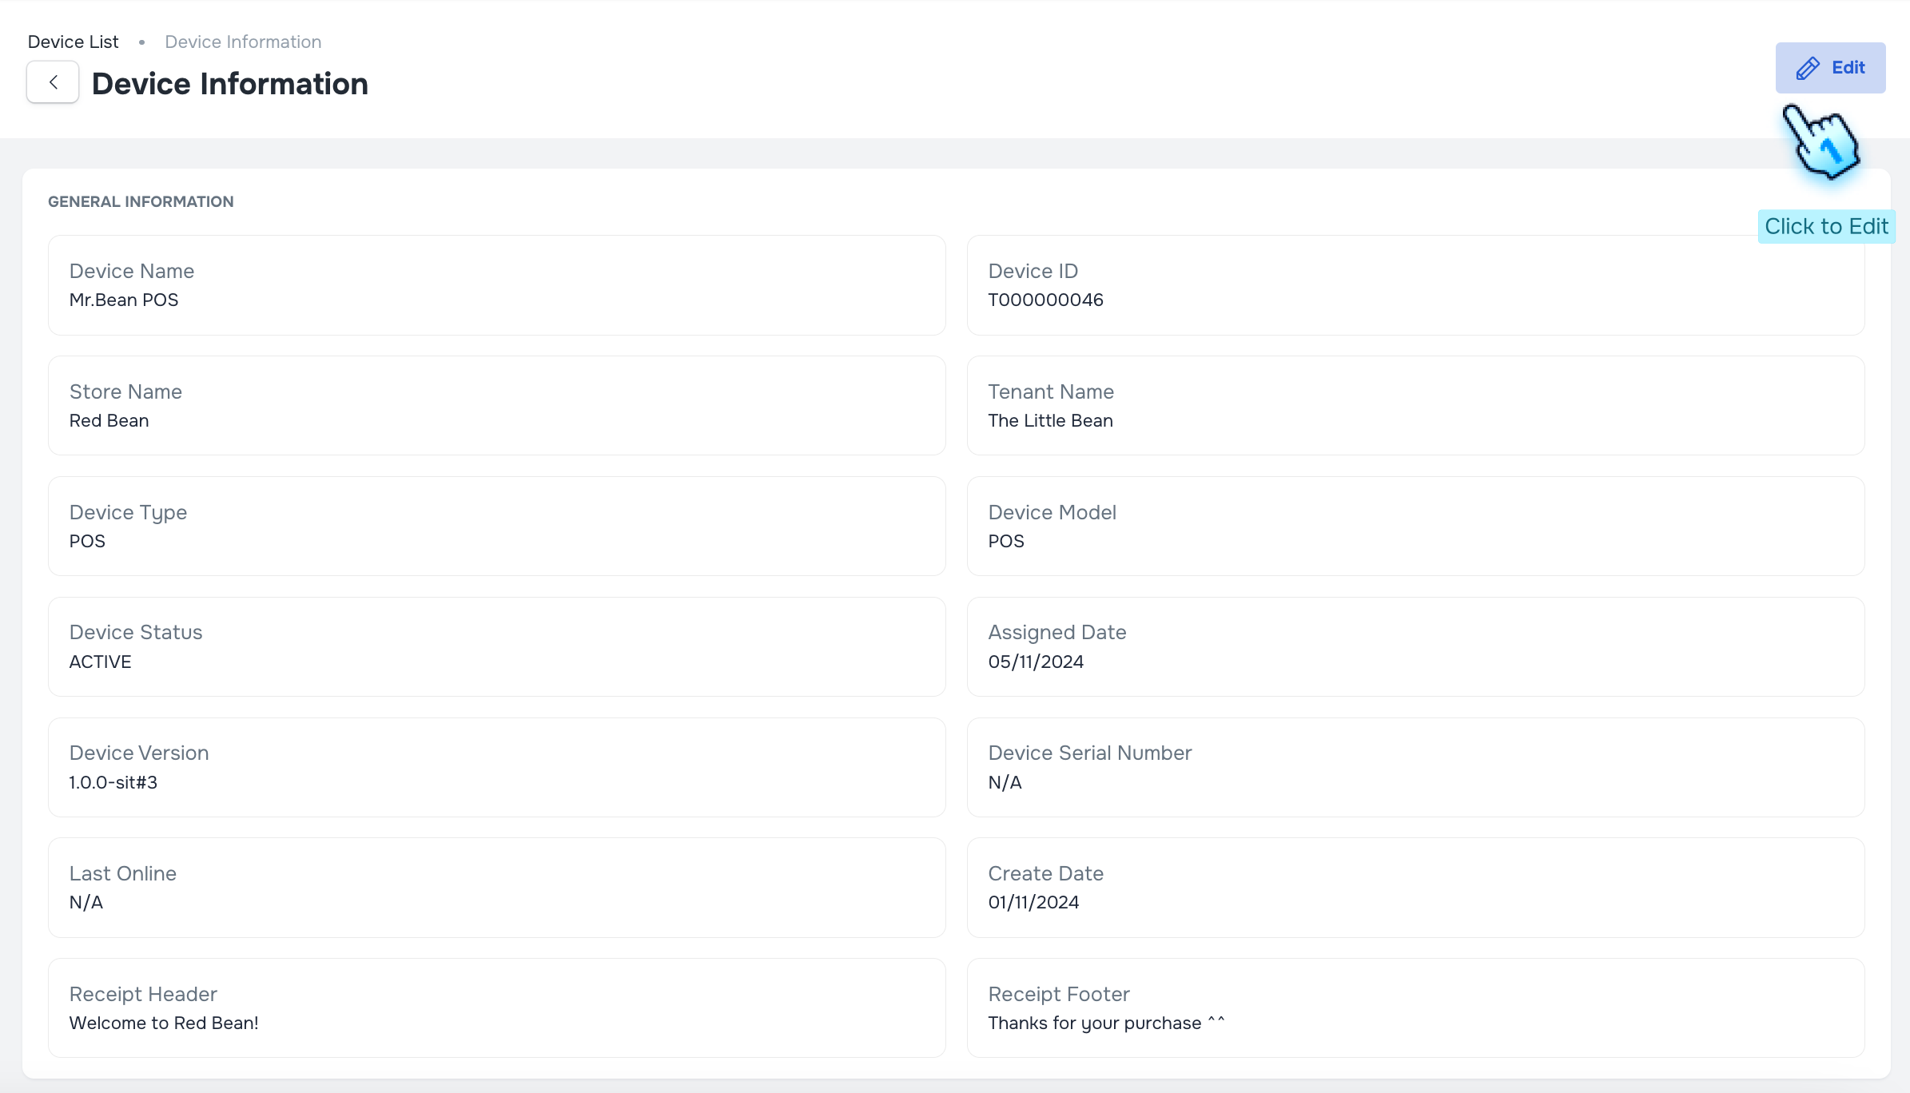The height and width of the screenshot is (1093, 1910).
Task: Click the back arrow chevron button
Action: tap(53, 82)
